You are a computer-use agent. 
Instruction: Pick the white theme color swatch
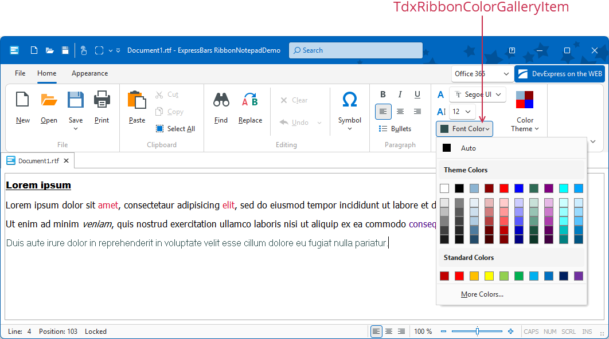point(444,188)
